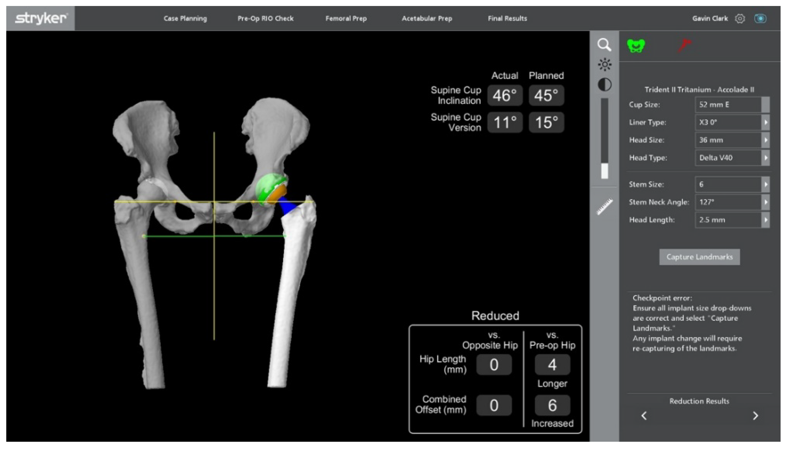This screenshot has height=450, width=788.
Task: Open the Head Size dropdown
Action: [x=765, y=140]
